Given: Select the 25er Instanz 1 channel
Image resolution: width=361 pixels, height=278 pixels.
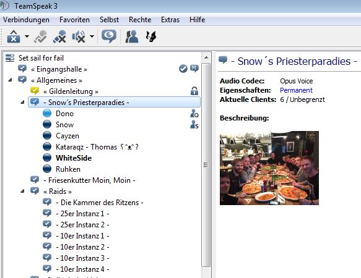Looking at the screenshot, I should [x=82, y=214].
